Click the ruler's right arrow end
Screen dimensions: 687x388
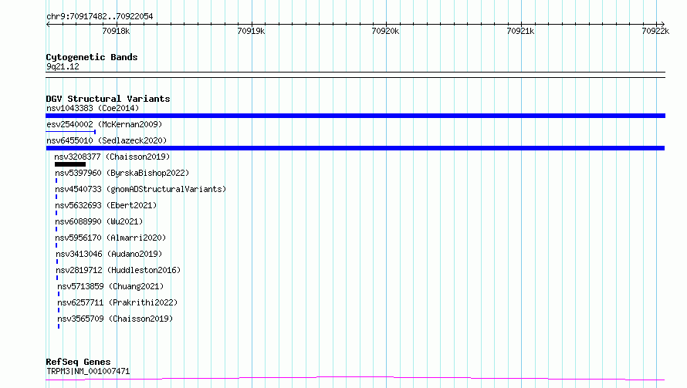pyautogui.click(x=662, y=24)
